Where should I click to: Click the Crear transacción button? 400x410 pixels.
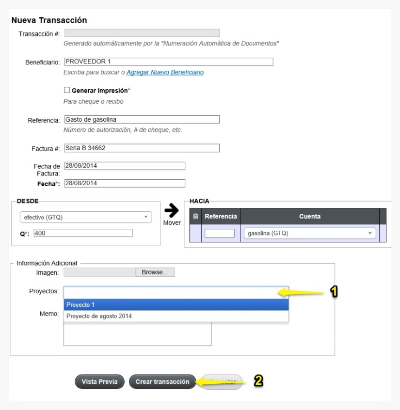[162, 381]
